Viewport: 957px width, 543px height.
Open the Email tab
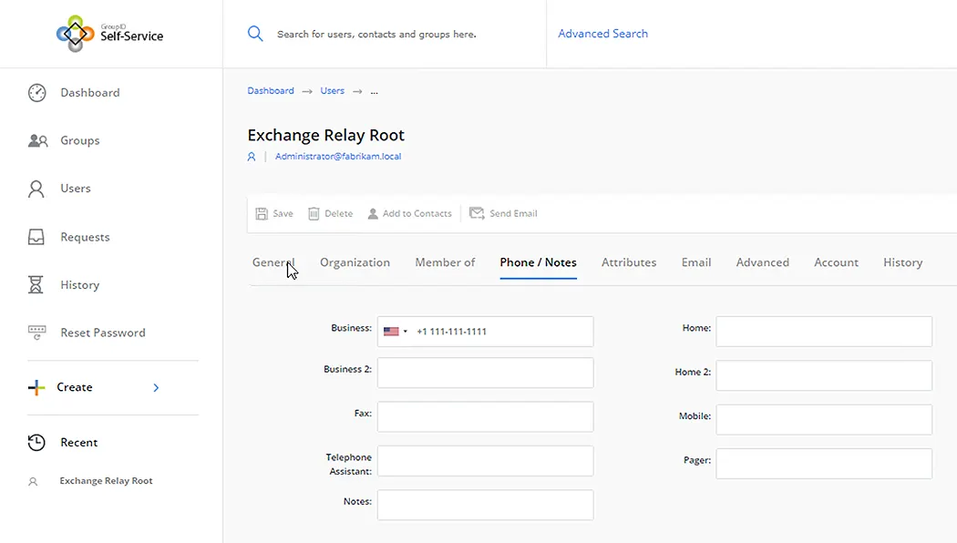[x=696, y=262]
